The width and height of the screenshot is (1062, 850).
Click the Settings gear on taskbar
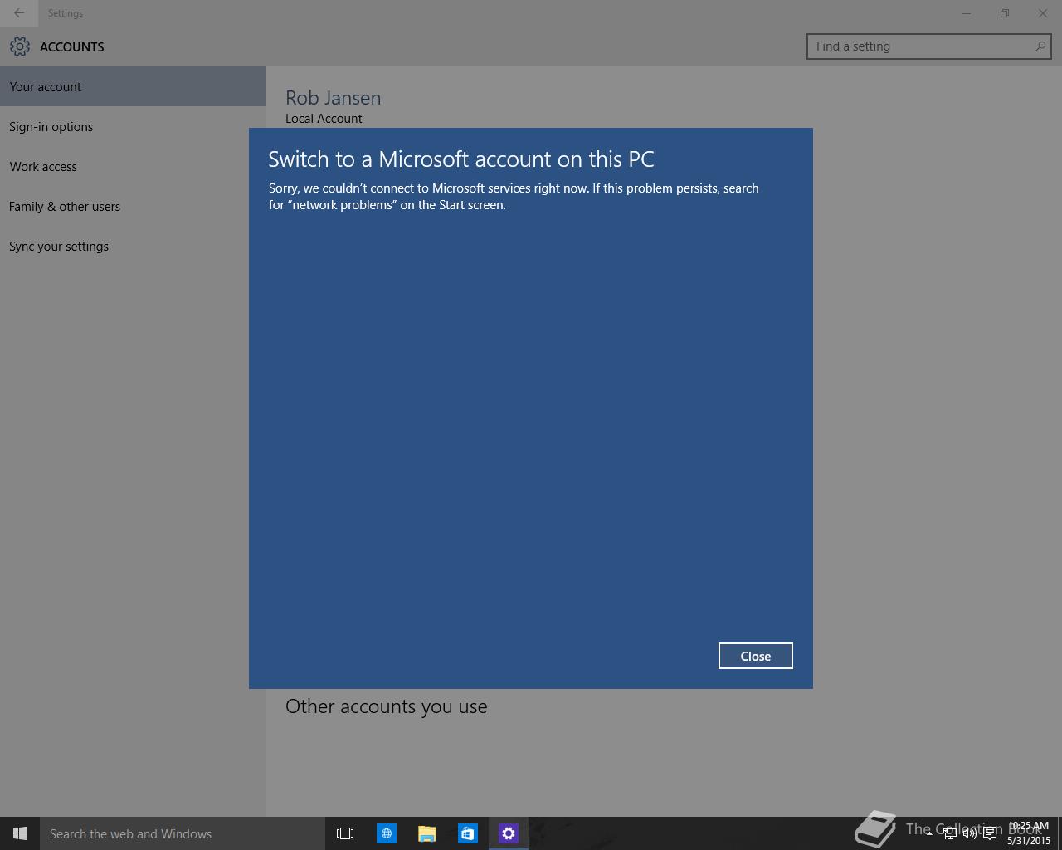(509, 833)
